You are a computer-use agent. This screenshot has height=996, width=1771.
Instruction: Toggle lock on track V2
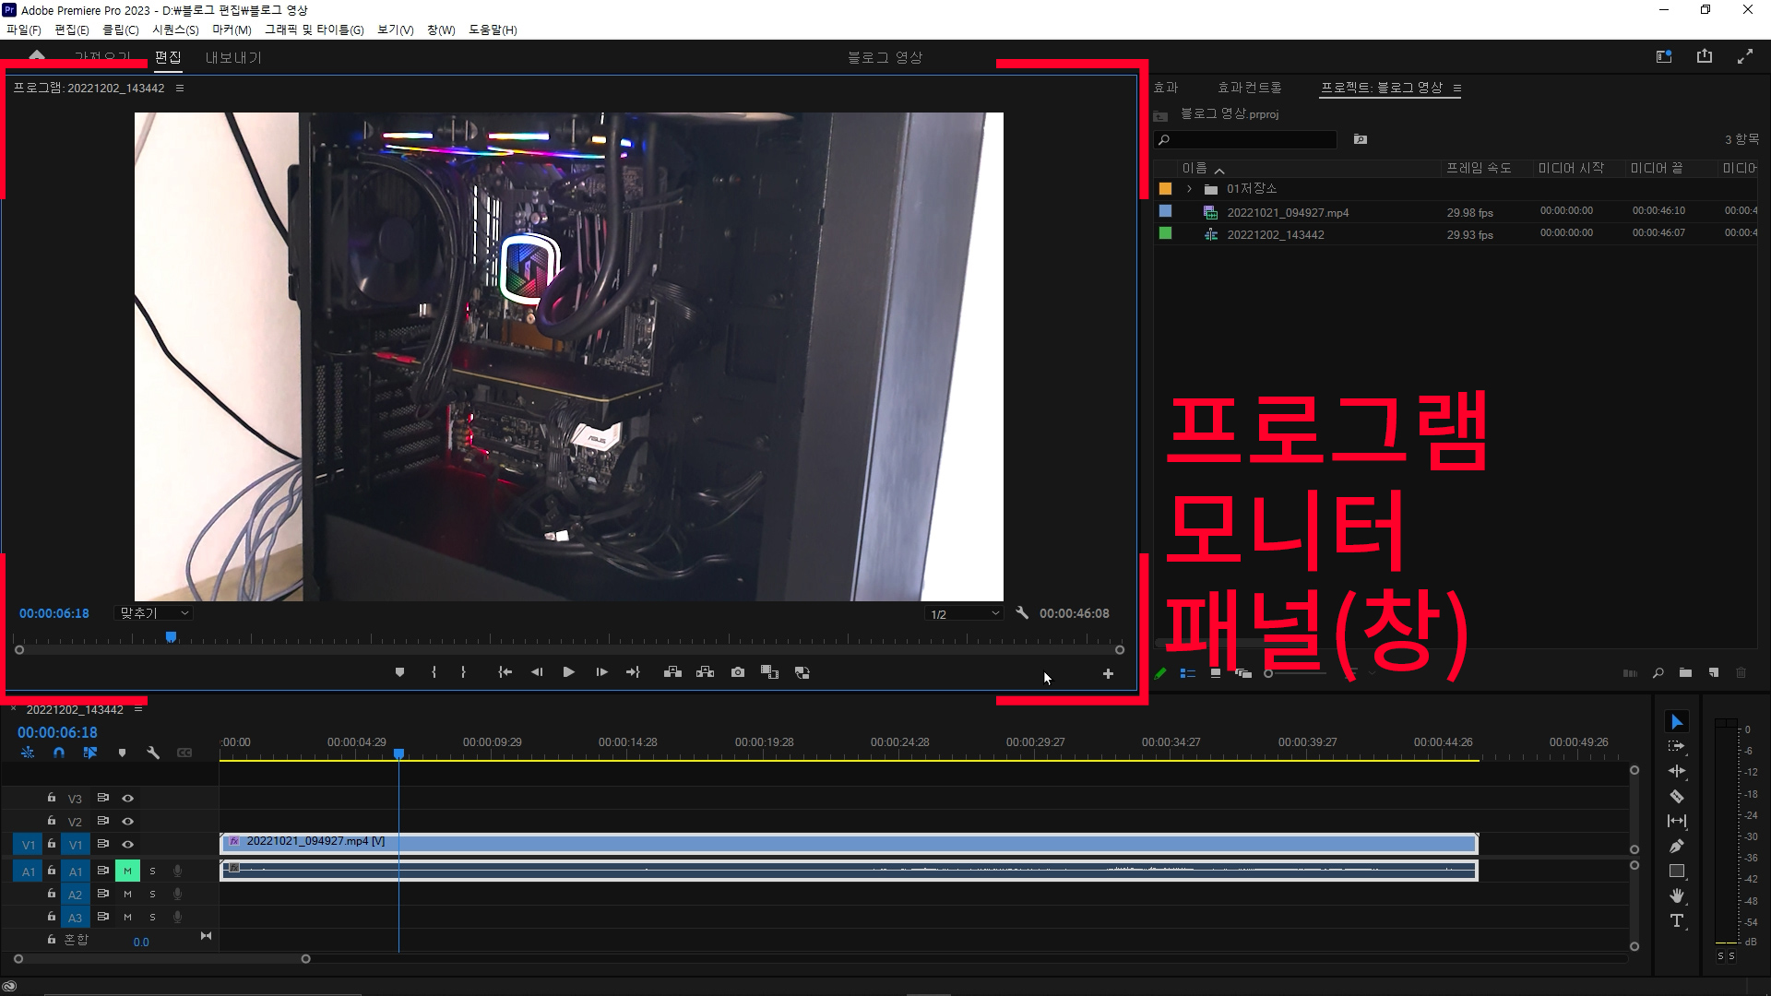[x=52, y=820]
